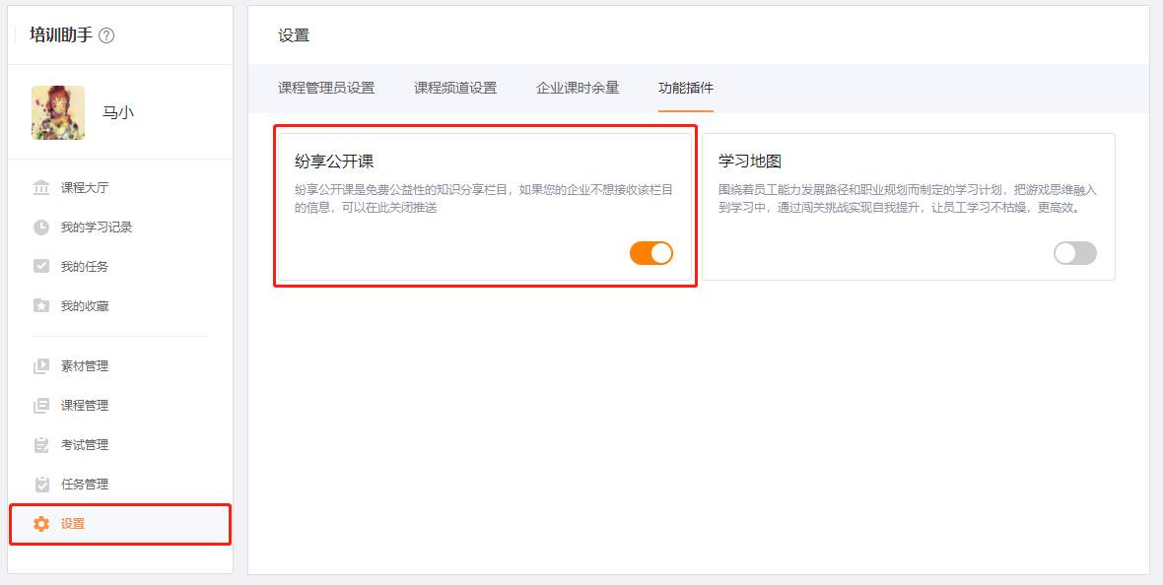Open the 课程频道设置 tab
This screenshot has width=1163, height=585.
455,89
